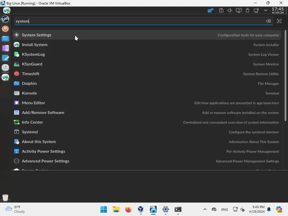Open the terminal icon on the Windows taskbar
The width and height of the screenshot is (288, 216).
pyautogui.click(x=178, y=209)
